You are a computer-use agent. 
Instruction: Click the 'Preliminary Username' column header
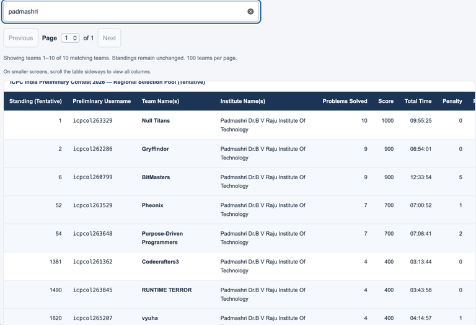102,101
